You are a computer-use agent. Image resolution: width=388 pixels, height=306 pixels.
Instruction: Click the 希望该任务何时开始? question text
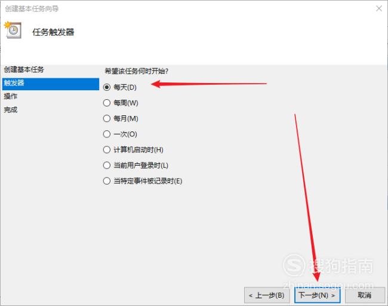[x=136, y=71]
